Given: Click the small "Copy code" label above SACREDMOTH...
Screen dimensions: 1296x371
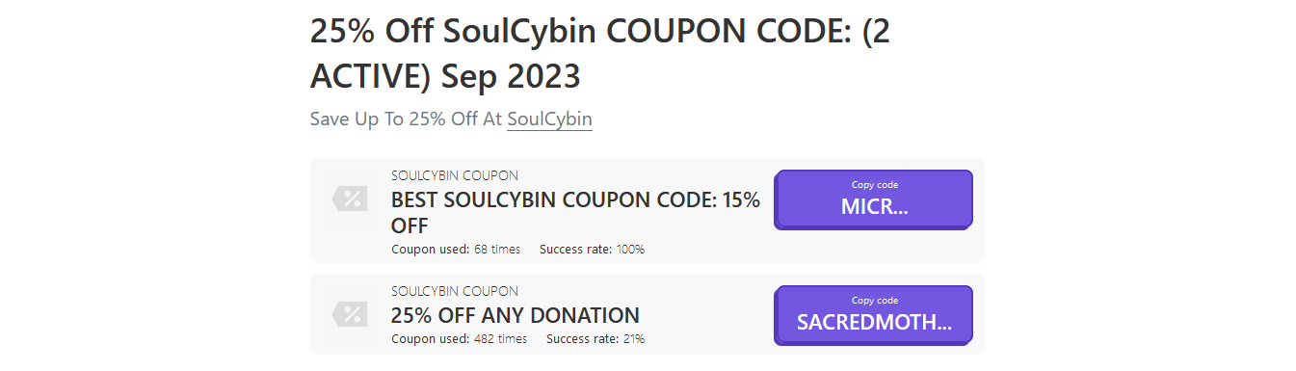Looking at the screenshot, I should (875, 301).
